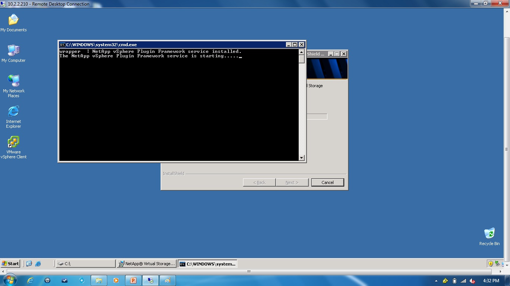The width and height of the screenshot is (510, 286).
Task: Cancel the InstallShield installation
Action: 327,182
